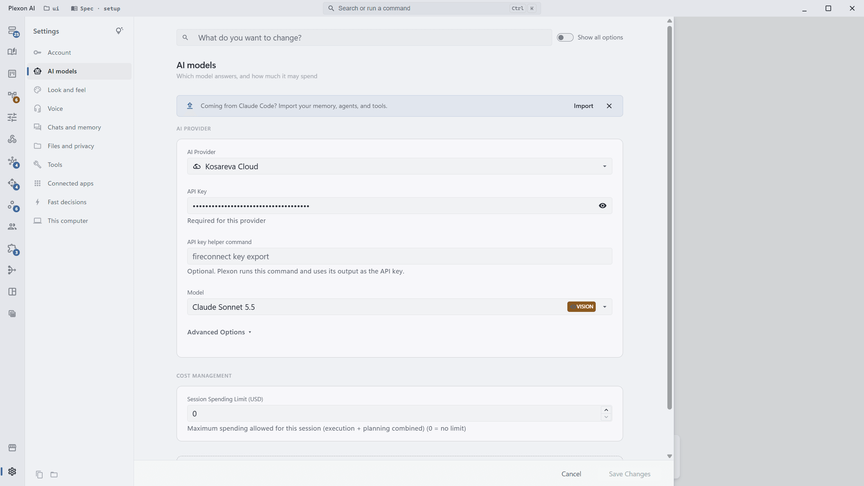The height and width of the screenshot is (486, 864).
Task: Open the calculator table icon in left rail
Action: pos(12,314)
